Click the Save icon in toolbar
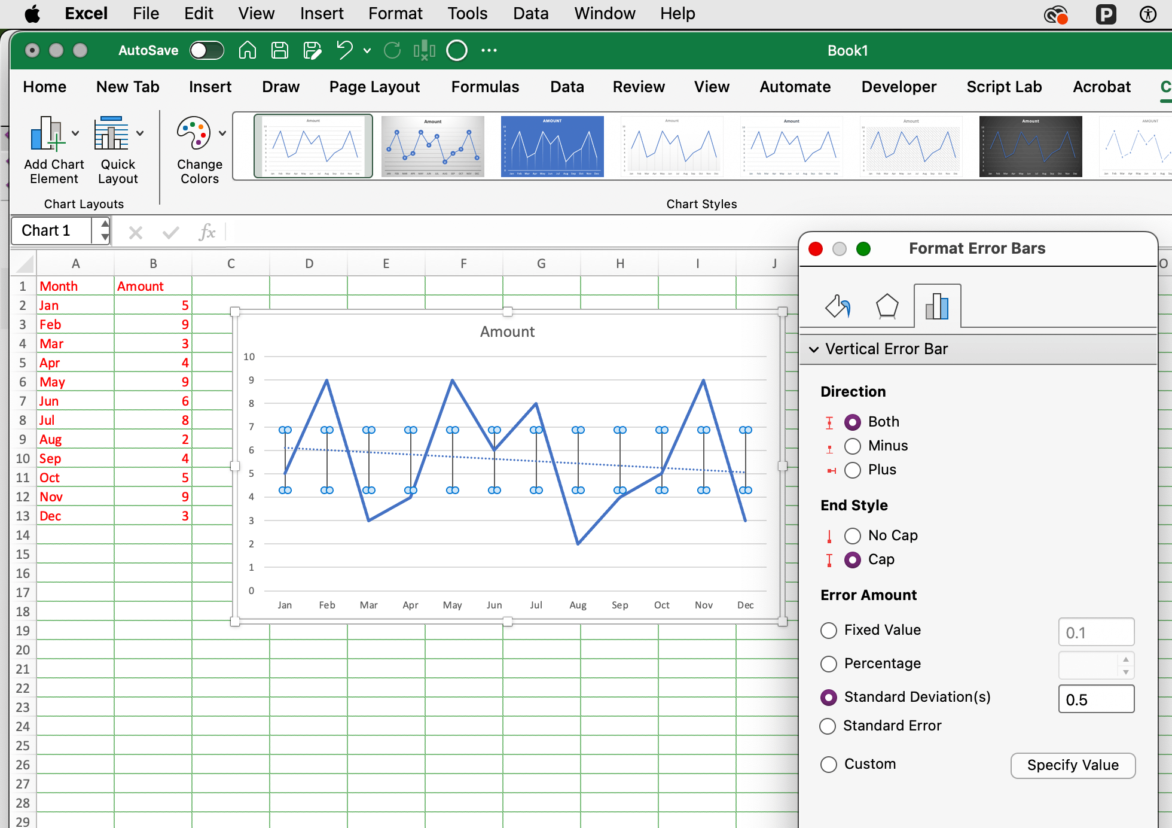1172x828 pixels. 279,50
